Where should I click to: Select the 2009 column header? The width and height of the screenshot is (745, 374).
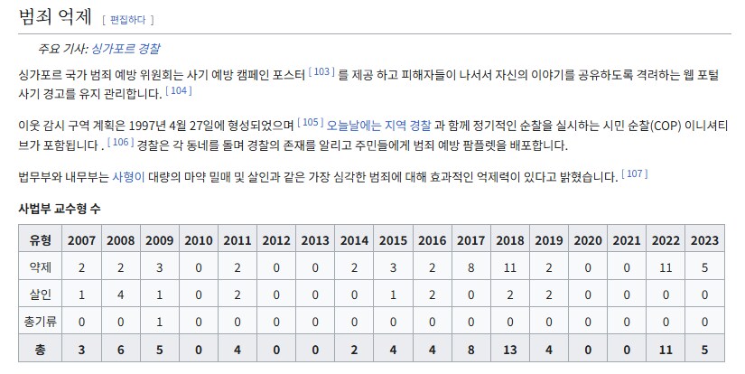click(160, 239)
